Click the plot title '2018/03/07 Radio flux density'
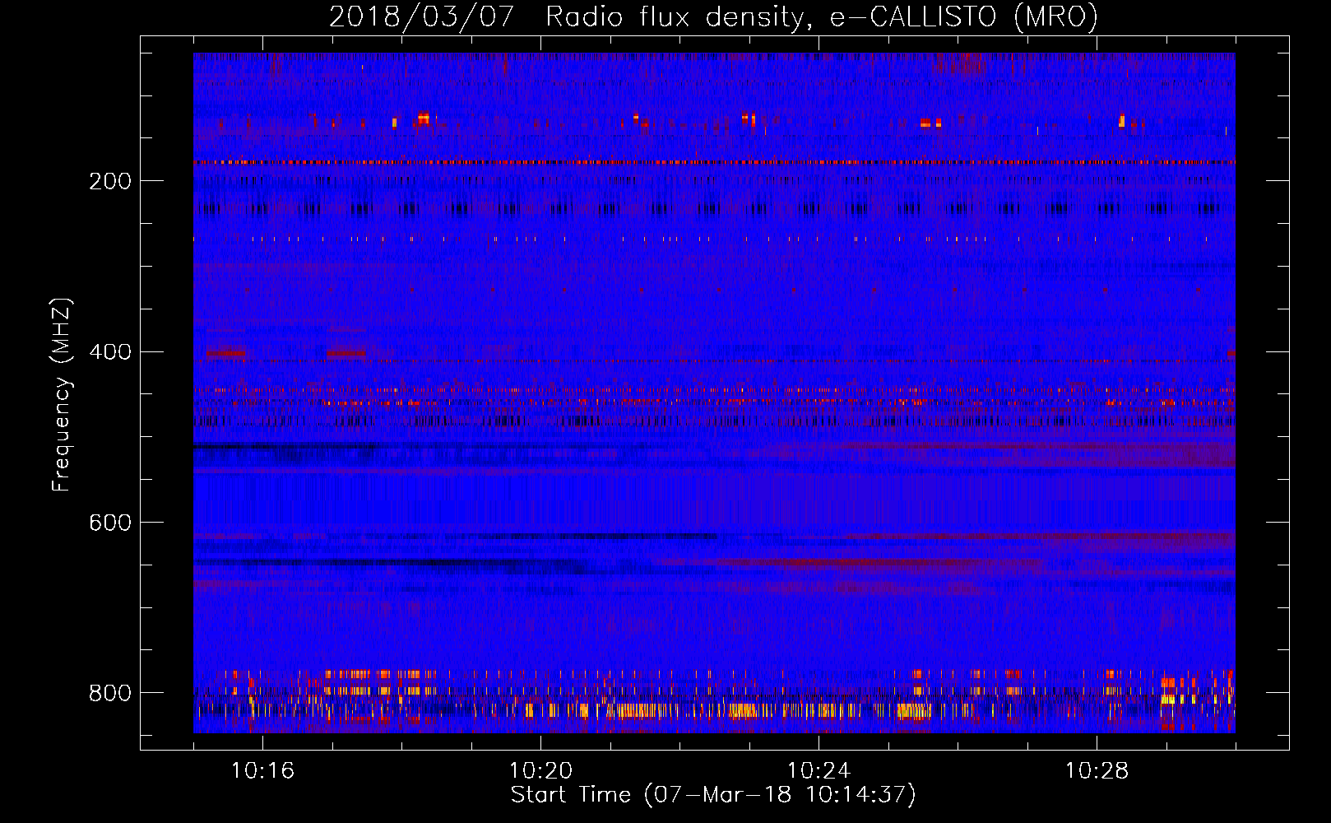1331x823 pixels. [x=714, y=16]
